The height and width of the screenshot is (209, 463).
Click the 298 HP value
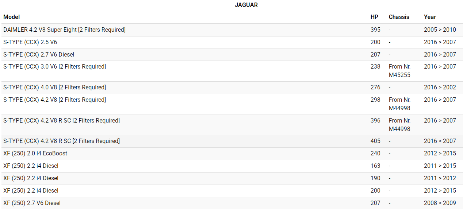click(375, 100)
